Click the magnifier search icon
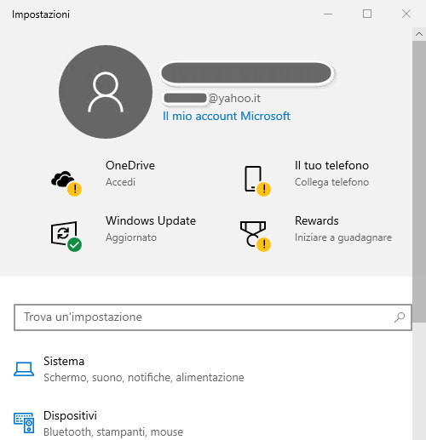 [x=400, y=317]
